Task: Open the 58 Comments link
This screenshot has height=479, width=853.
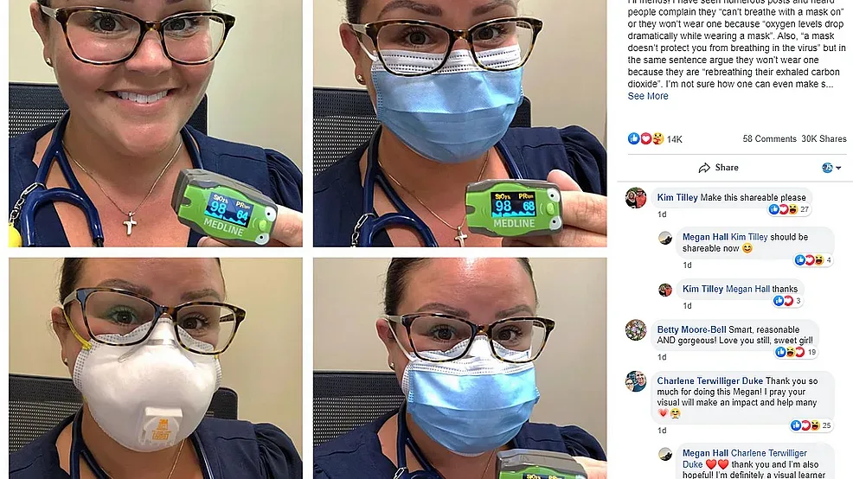Action: (x=769, y=138)
